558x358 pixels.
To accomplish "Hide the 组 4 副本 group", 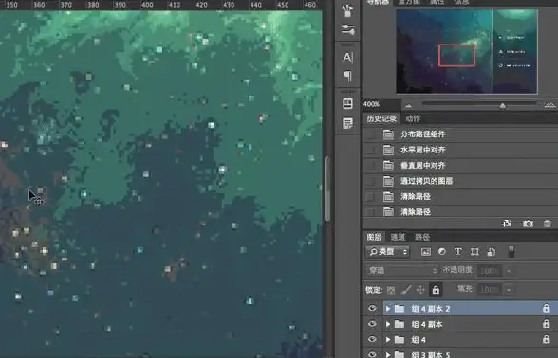I will point(372,324).
